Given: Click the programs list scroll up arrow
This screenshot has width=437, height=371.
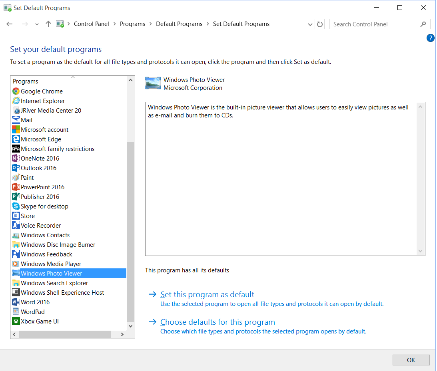Looking at the screenshot, I should (130, 80).
